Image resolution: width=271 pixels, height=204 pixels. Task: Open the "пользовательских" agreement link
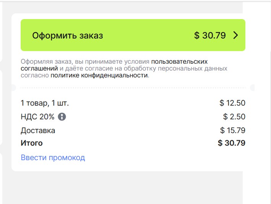point(179,61)
